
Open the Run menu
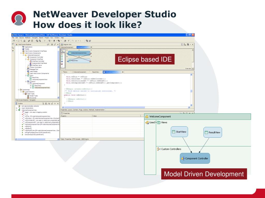coord(52,38)
